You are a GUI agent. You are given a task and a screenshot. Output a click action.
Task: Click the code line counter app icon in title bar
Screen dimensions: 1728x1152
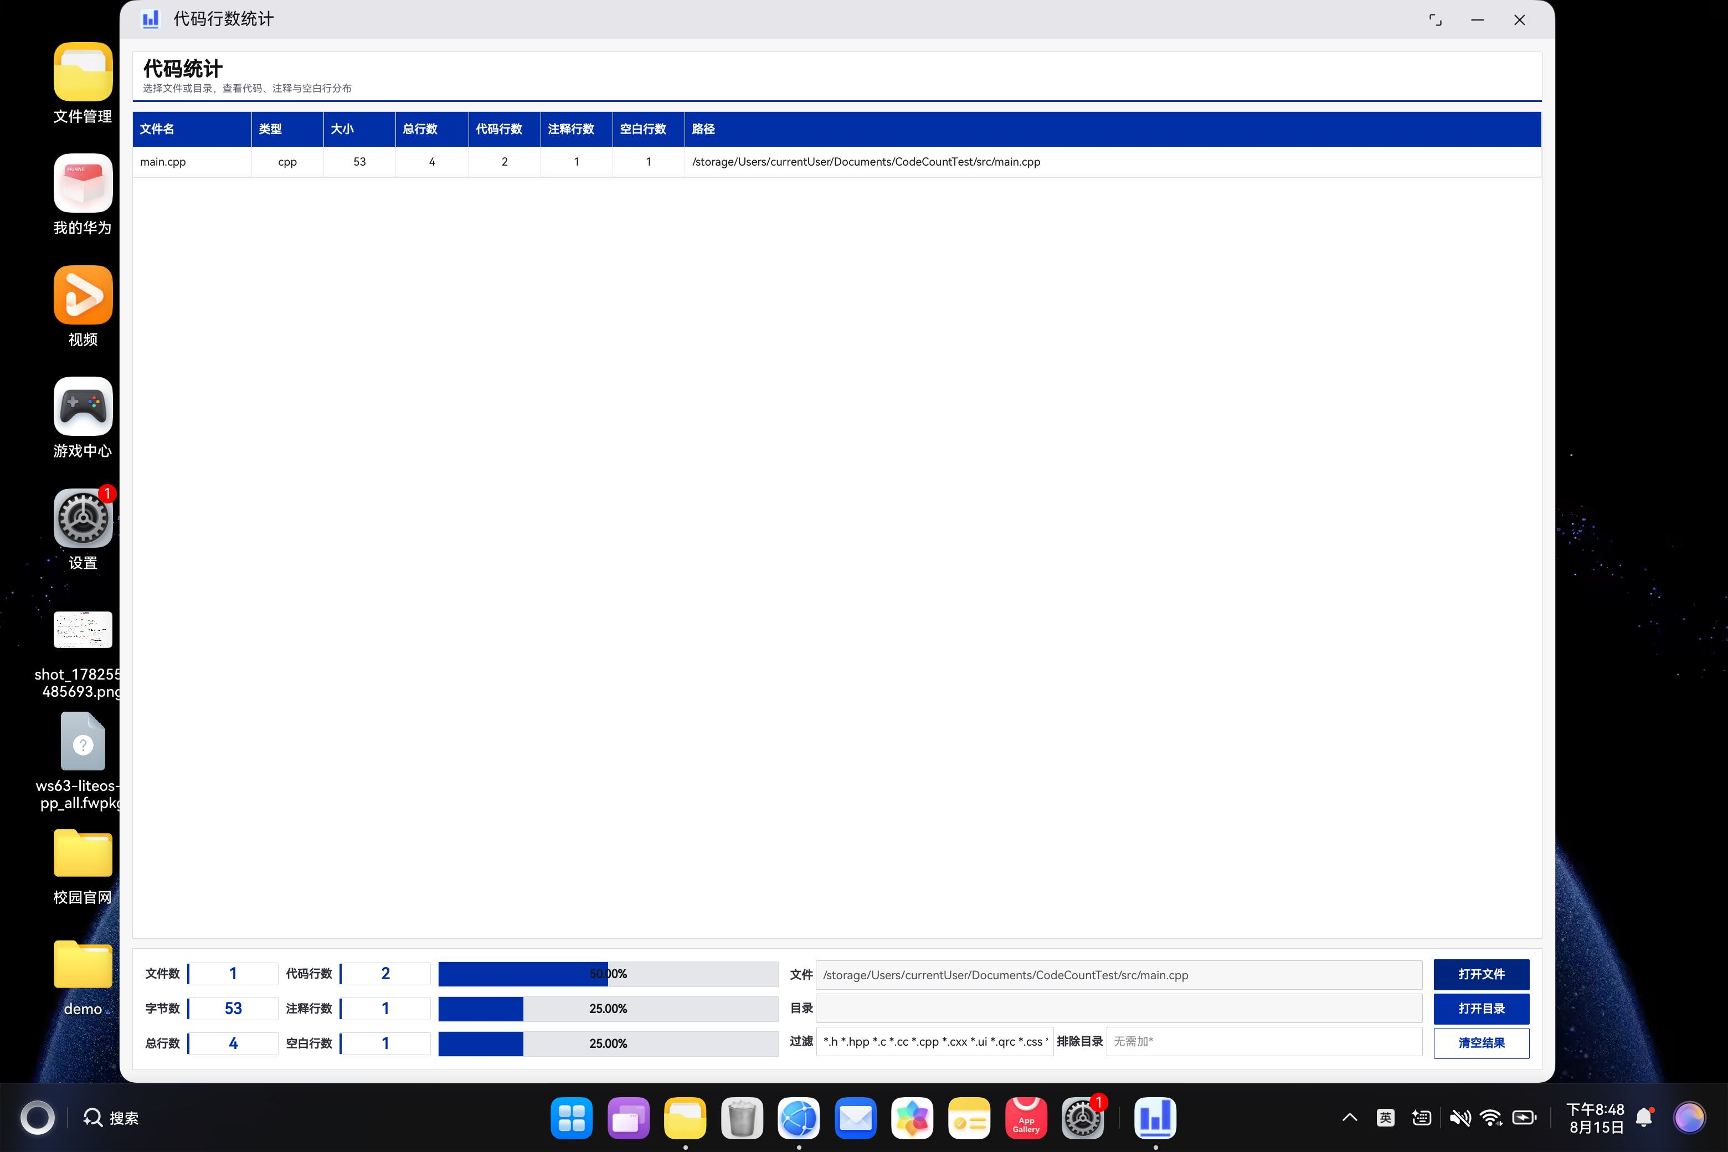pyautogui.click(x=151, y=19)
